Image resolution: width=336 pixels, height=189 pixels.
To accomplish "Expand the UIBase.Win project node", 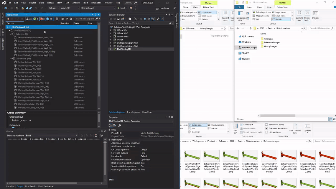I will (111, 30).
